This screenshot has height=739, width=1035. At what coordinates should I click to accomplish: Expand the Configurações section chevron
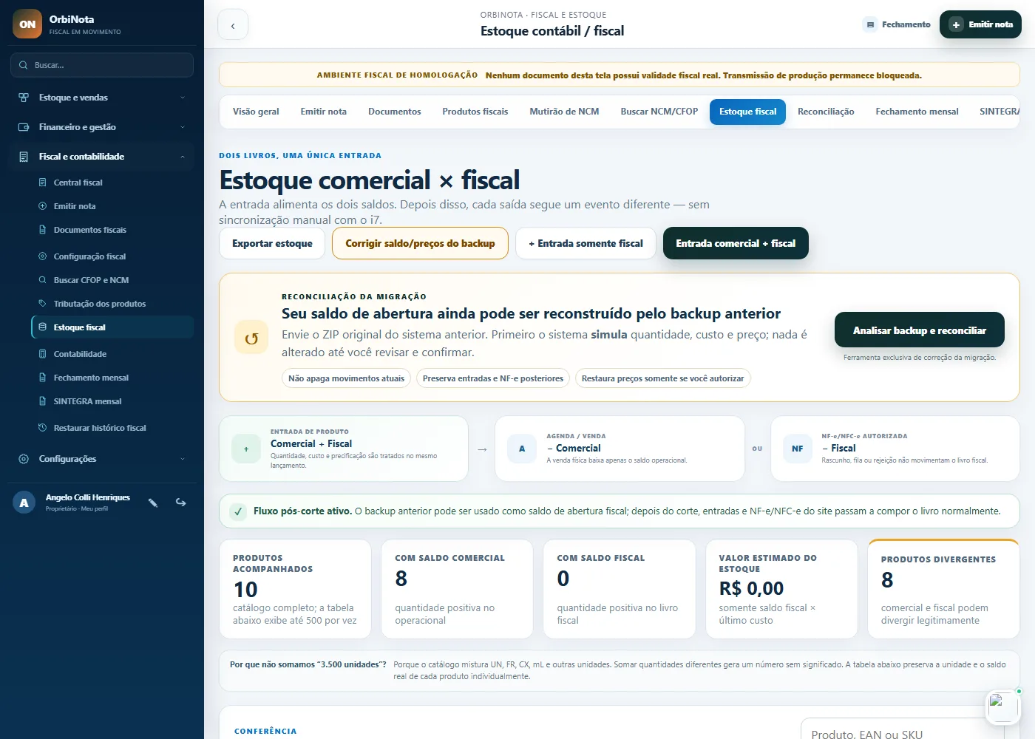tap(182, 459)
